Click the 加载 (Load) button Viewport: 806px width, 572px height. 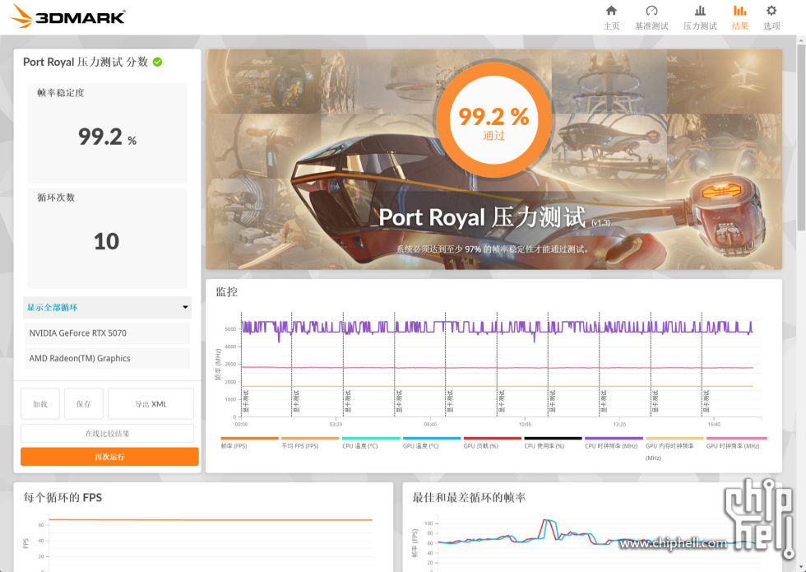(x=40, y=404)
